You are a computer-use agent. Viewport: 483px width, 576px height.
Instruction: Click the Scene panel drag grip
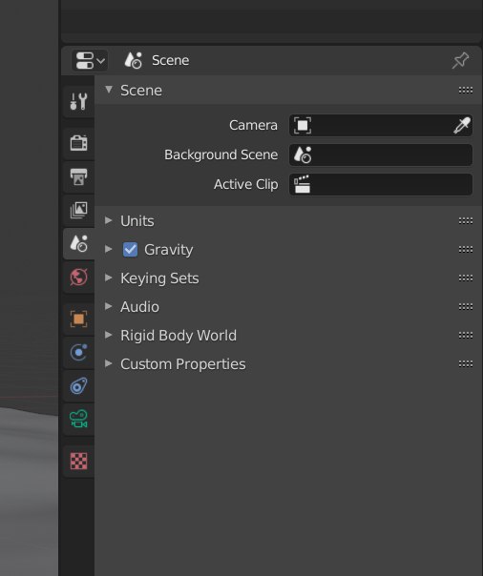(466, 90)
